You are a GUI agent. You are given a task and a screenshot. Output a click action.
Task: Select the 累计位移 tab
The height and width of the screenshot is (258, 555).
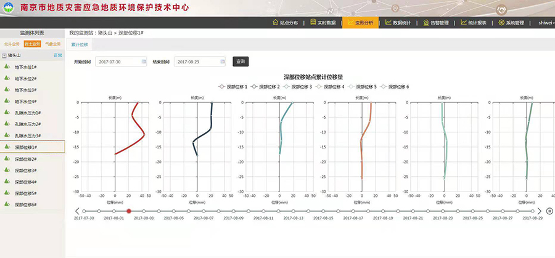tap(80, 45)
